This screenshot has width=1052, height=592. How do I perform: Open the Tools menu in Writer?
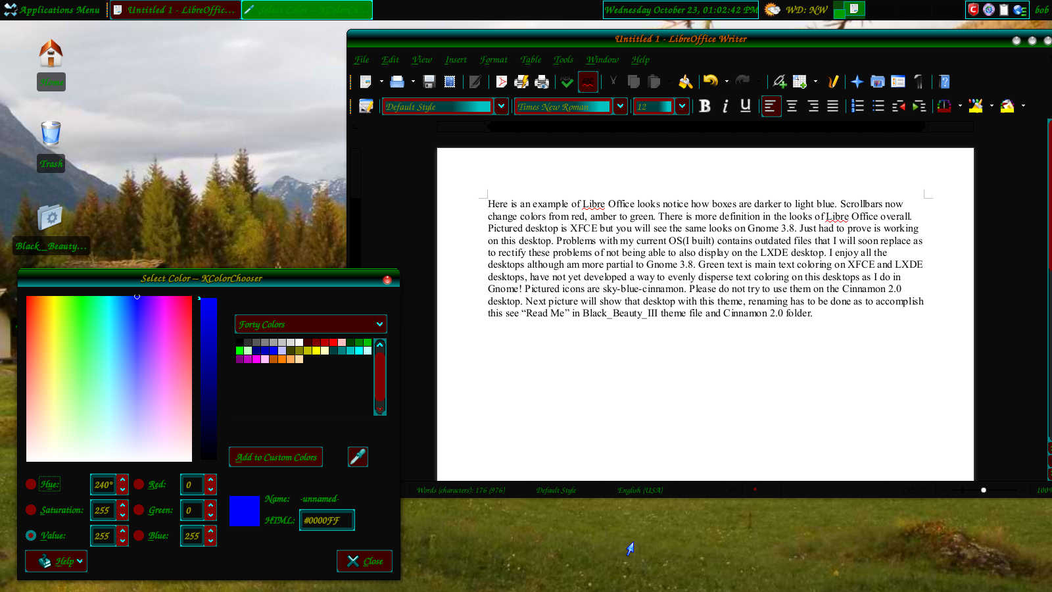click(563, 59)
